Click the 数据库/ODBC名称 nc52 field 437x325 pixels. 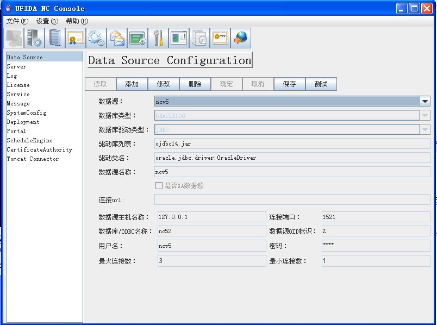point(212,231)
